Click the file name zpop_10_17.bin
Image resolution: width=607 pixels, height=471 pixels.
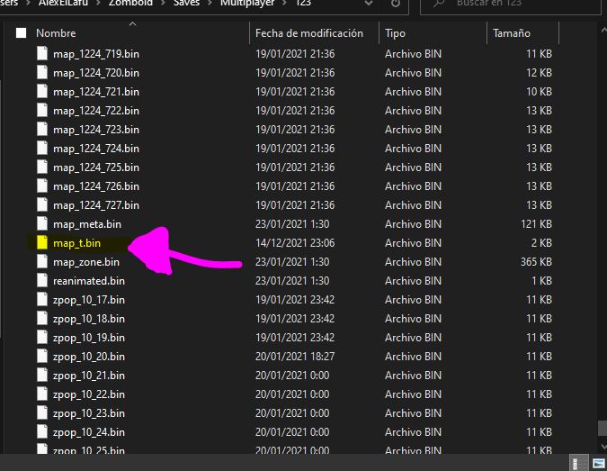pyautogui.click(x=89, y=300)
